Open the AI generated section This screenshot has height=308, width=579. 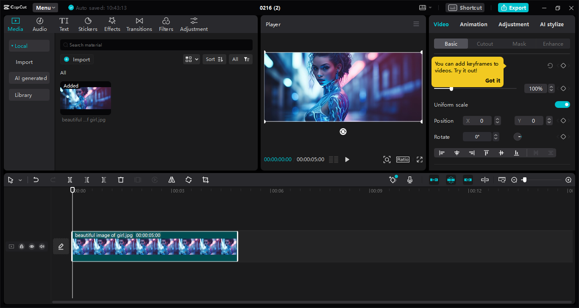click(29, 78)
